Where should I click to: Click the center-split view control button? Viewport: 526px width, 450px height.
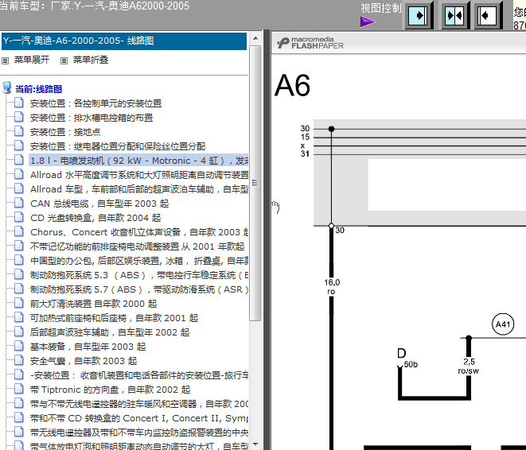(454, 15)
